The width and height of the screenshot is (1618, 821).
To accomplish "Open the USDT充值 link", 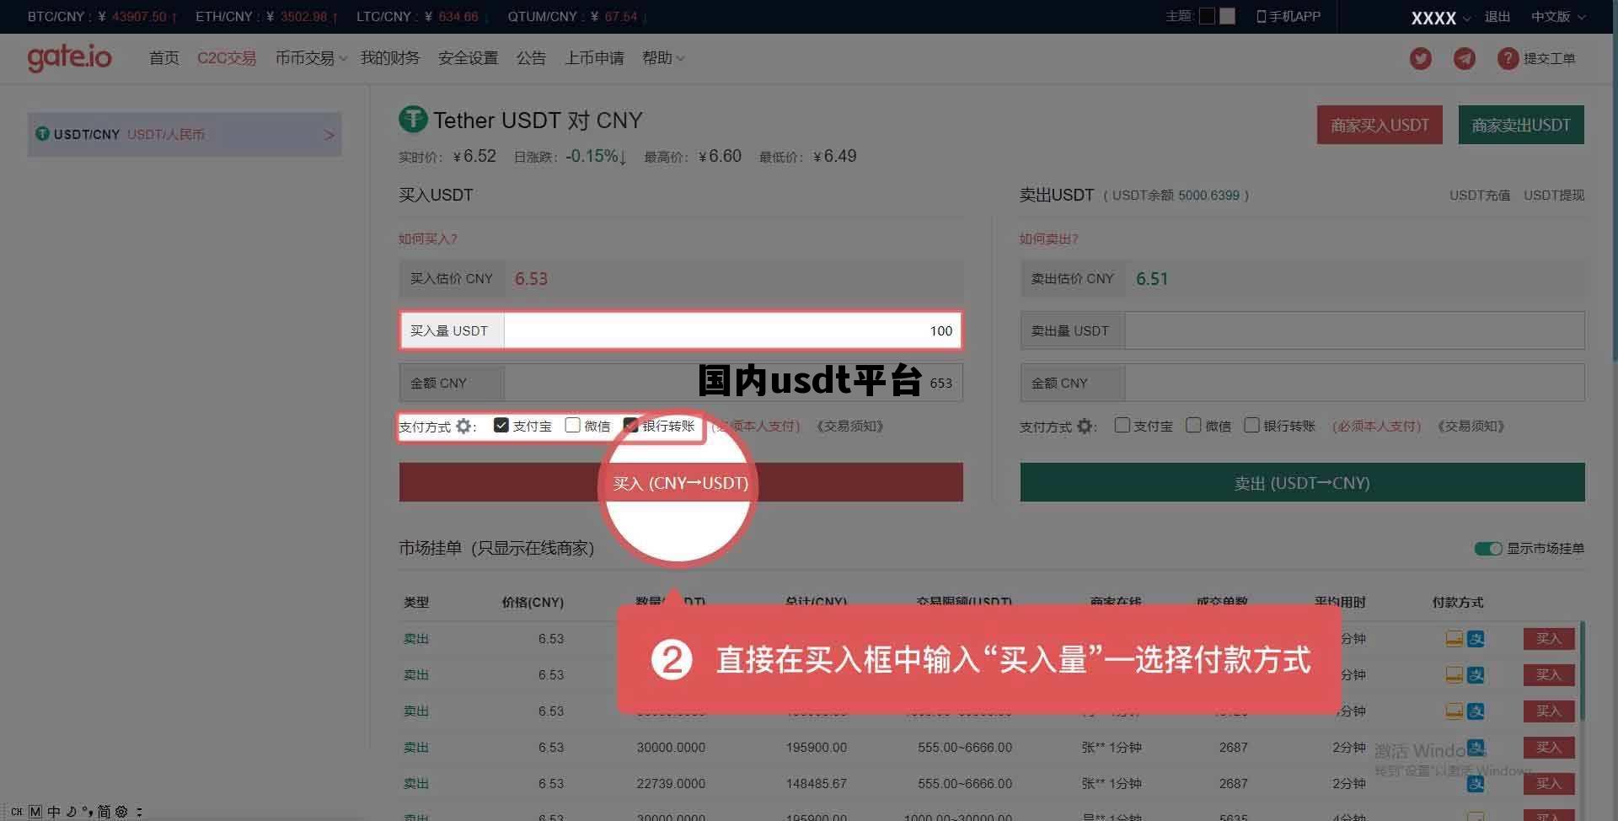I will click(1480, 196).
